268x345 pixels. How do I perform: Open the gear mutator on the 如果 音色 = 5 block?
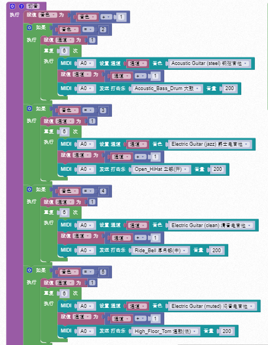pos(29,270)
